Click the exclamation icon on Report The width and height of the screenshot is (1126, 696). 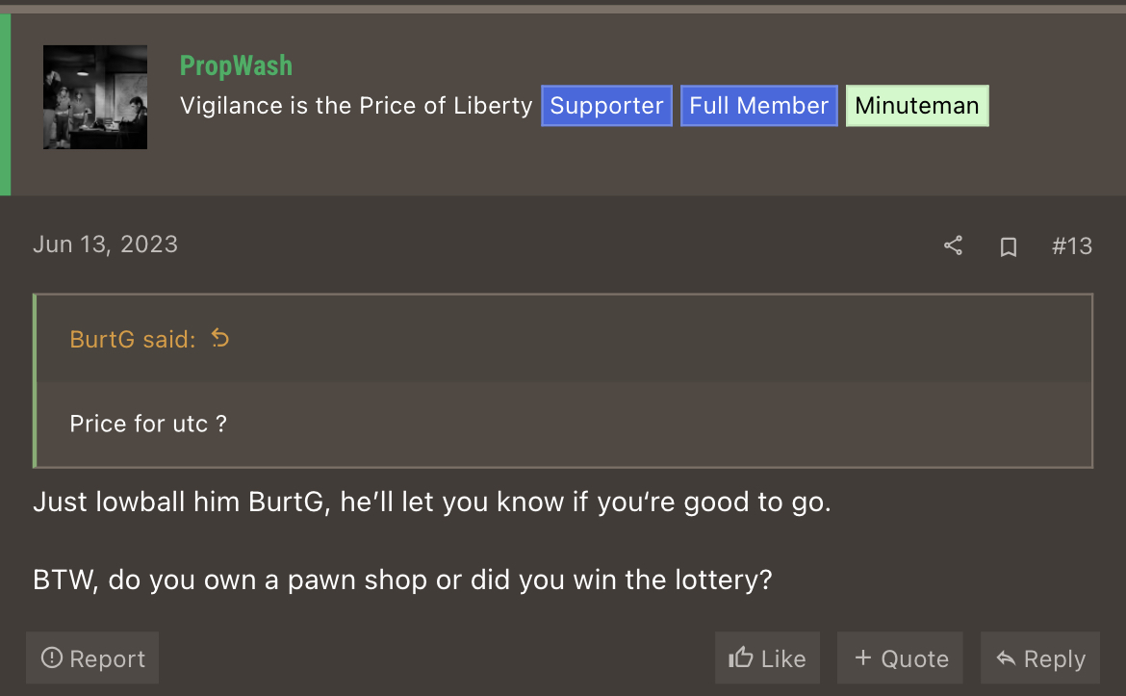(52, 657)
